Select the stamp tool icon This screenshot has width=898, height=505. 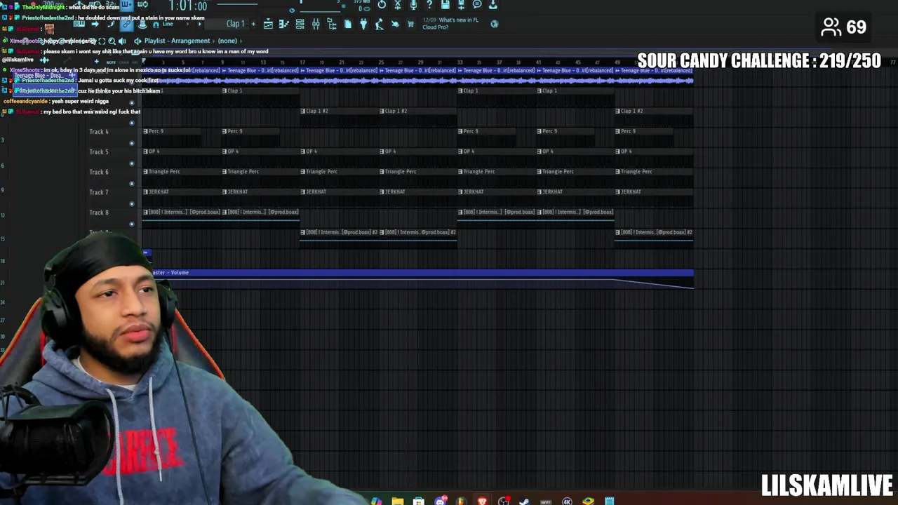[142, 24]
